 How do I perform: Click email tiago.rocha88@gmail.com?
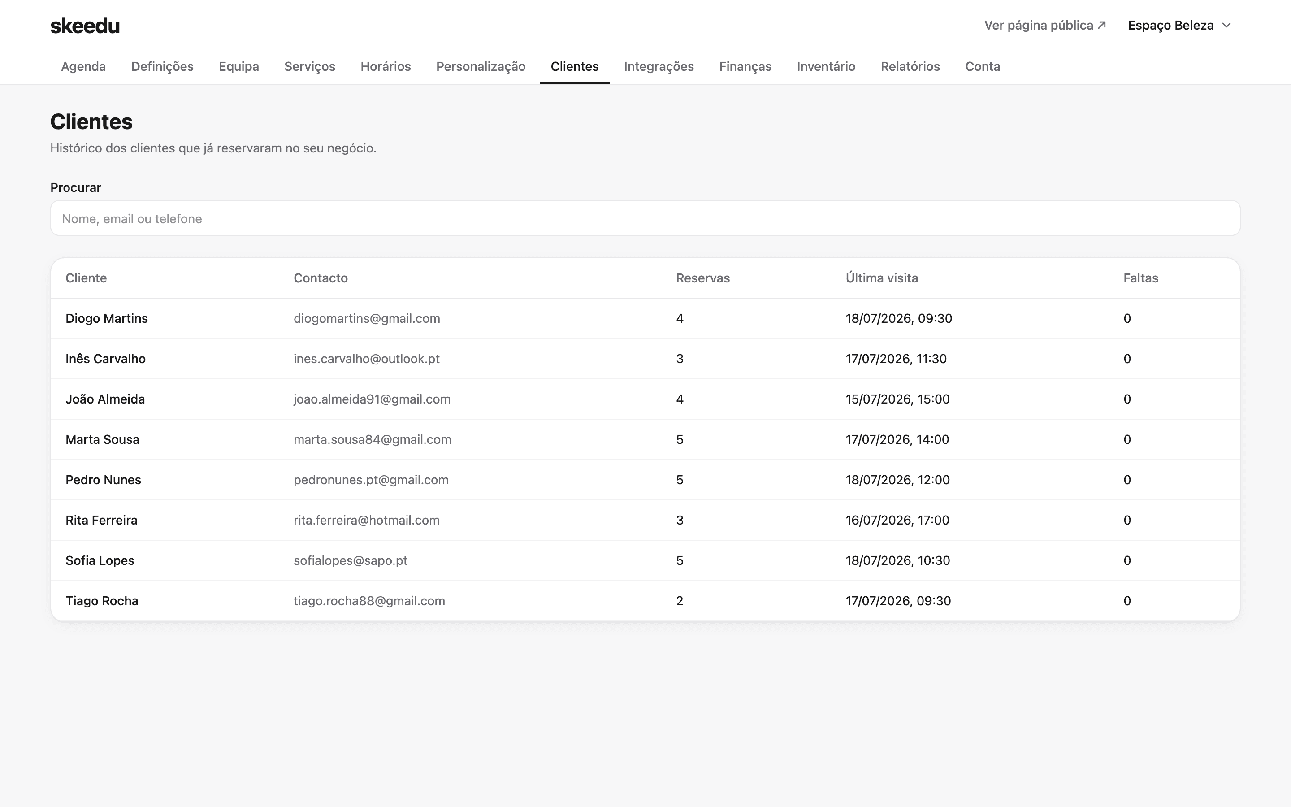click(x=369, y=601)
